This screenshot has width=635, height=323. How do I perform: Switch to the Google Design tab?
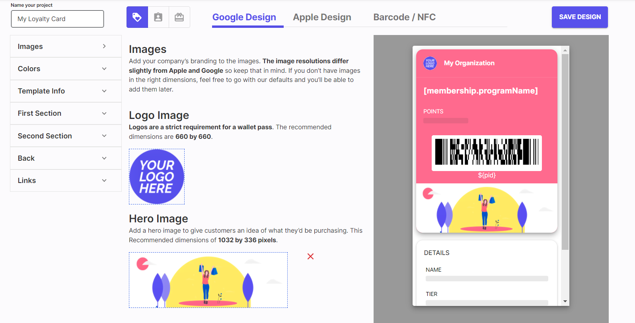[244, 17]
